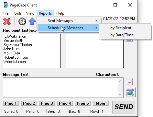This screenshot has height=117, width=153.
Task: Click the Prog 3 button
Action: tap(47, 103)
